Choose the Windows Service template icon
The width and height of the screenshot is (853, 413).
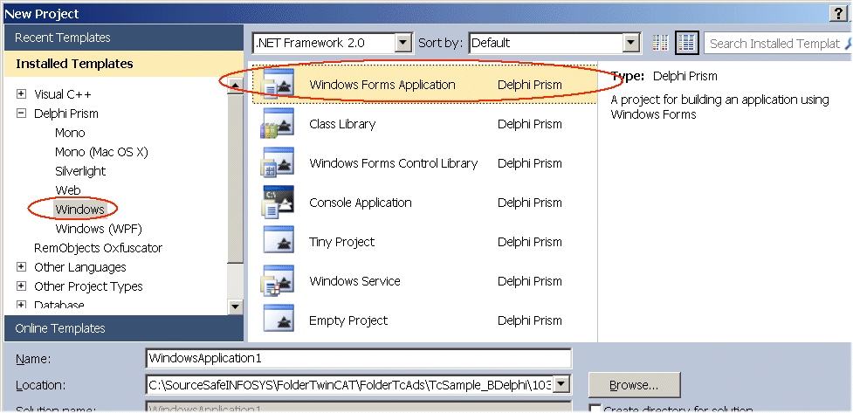[278, 281]
